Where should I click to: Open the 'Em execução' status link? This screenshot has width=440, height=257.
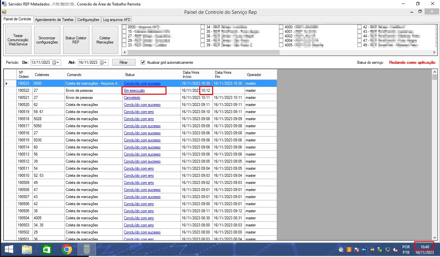pos(134,91)
